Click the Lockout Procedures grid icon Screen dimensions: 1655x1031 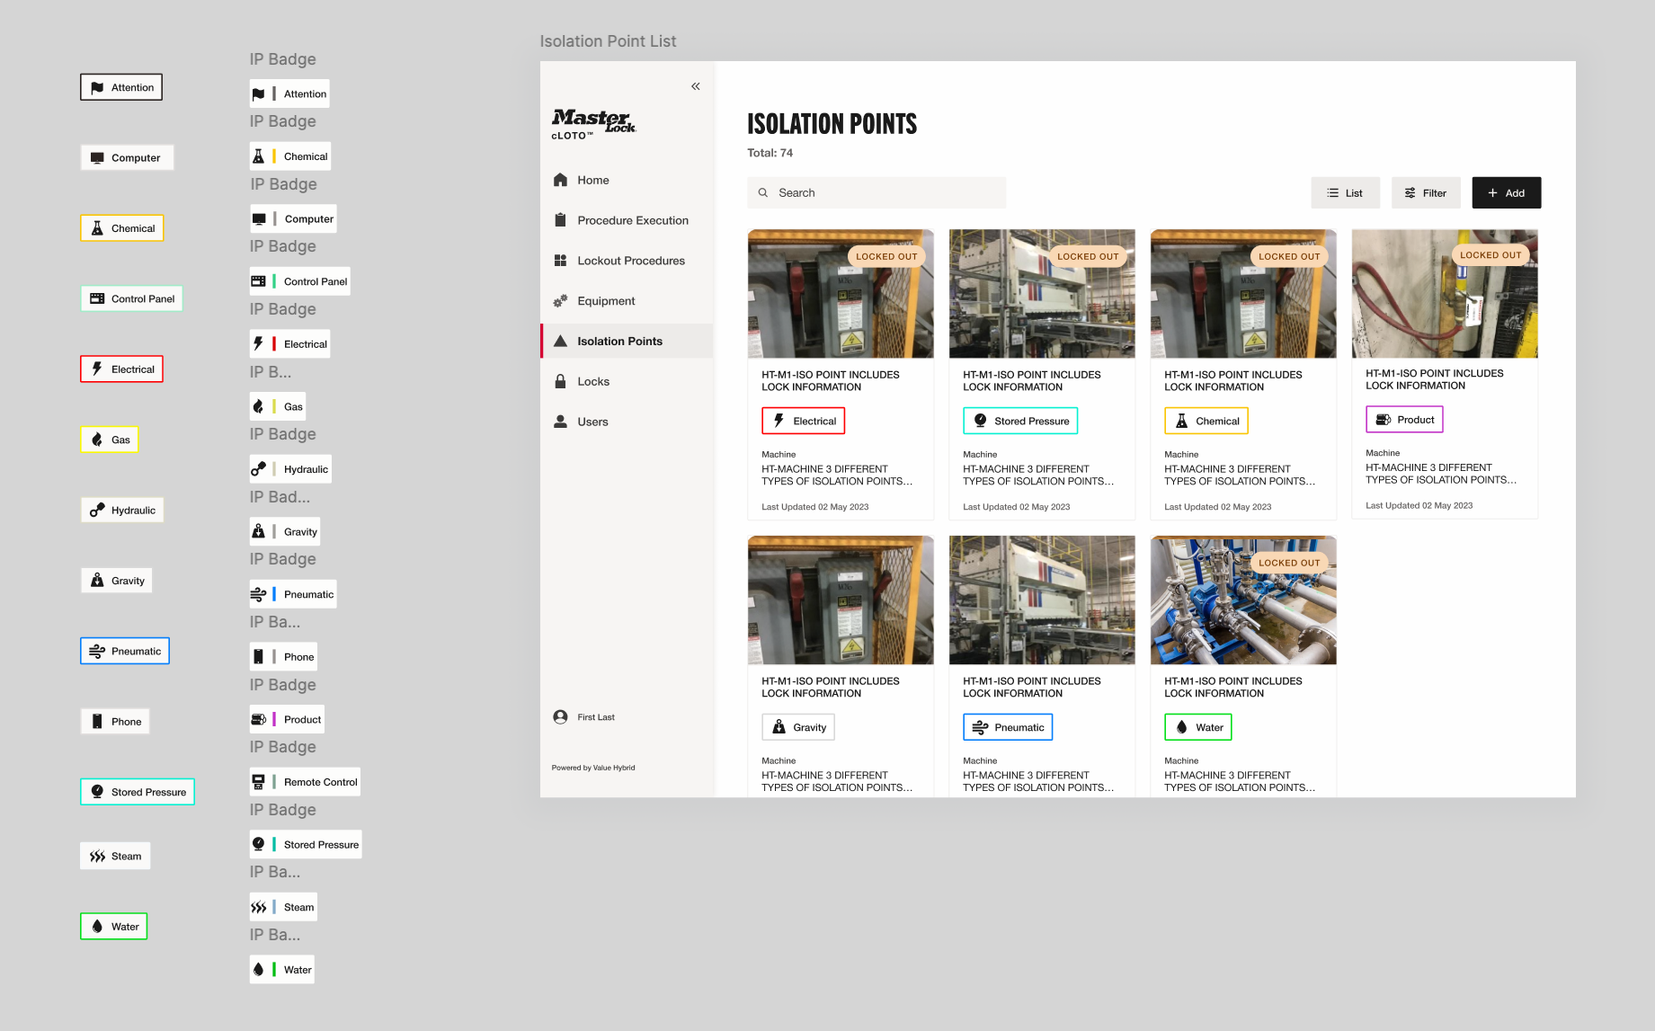pyautogui.click(x=560, y=261)
